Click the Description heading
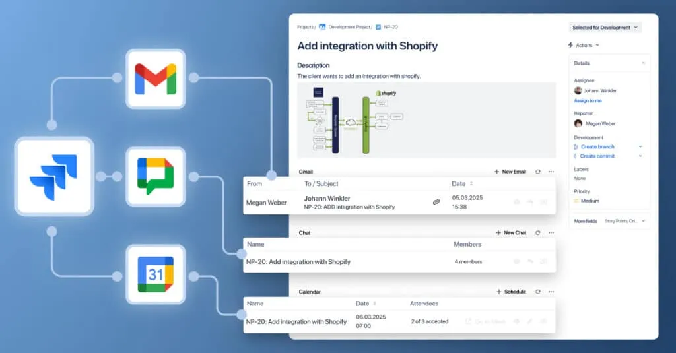This screenshot has height=353, width=676. pyautogui.click(x=314, y=65)
